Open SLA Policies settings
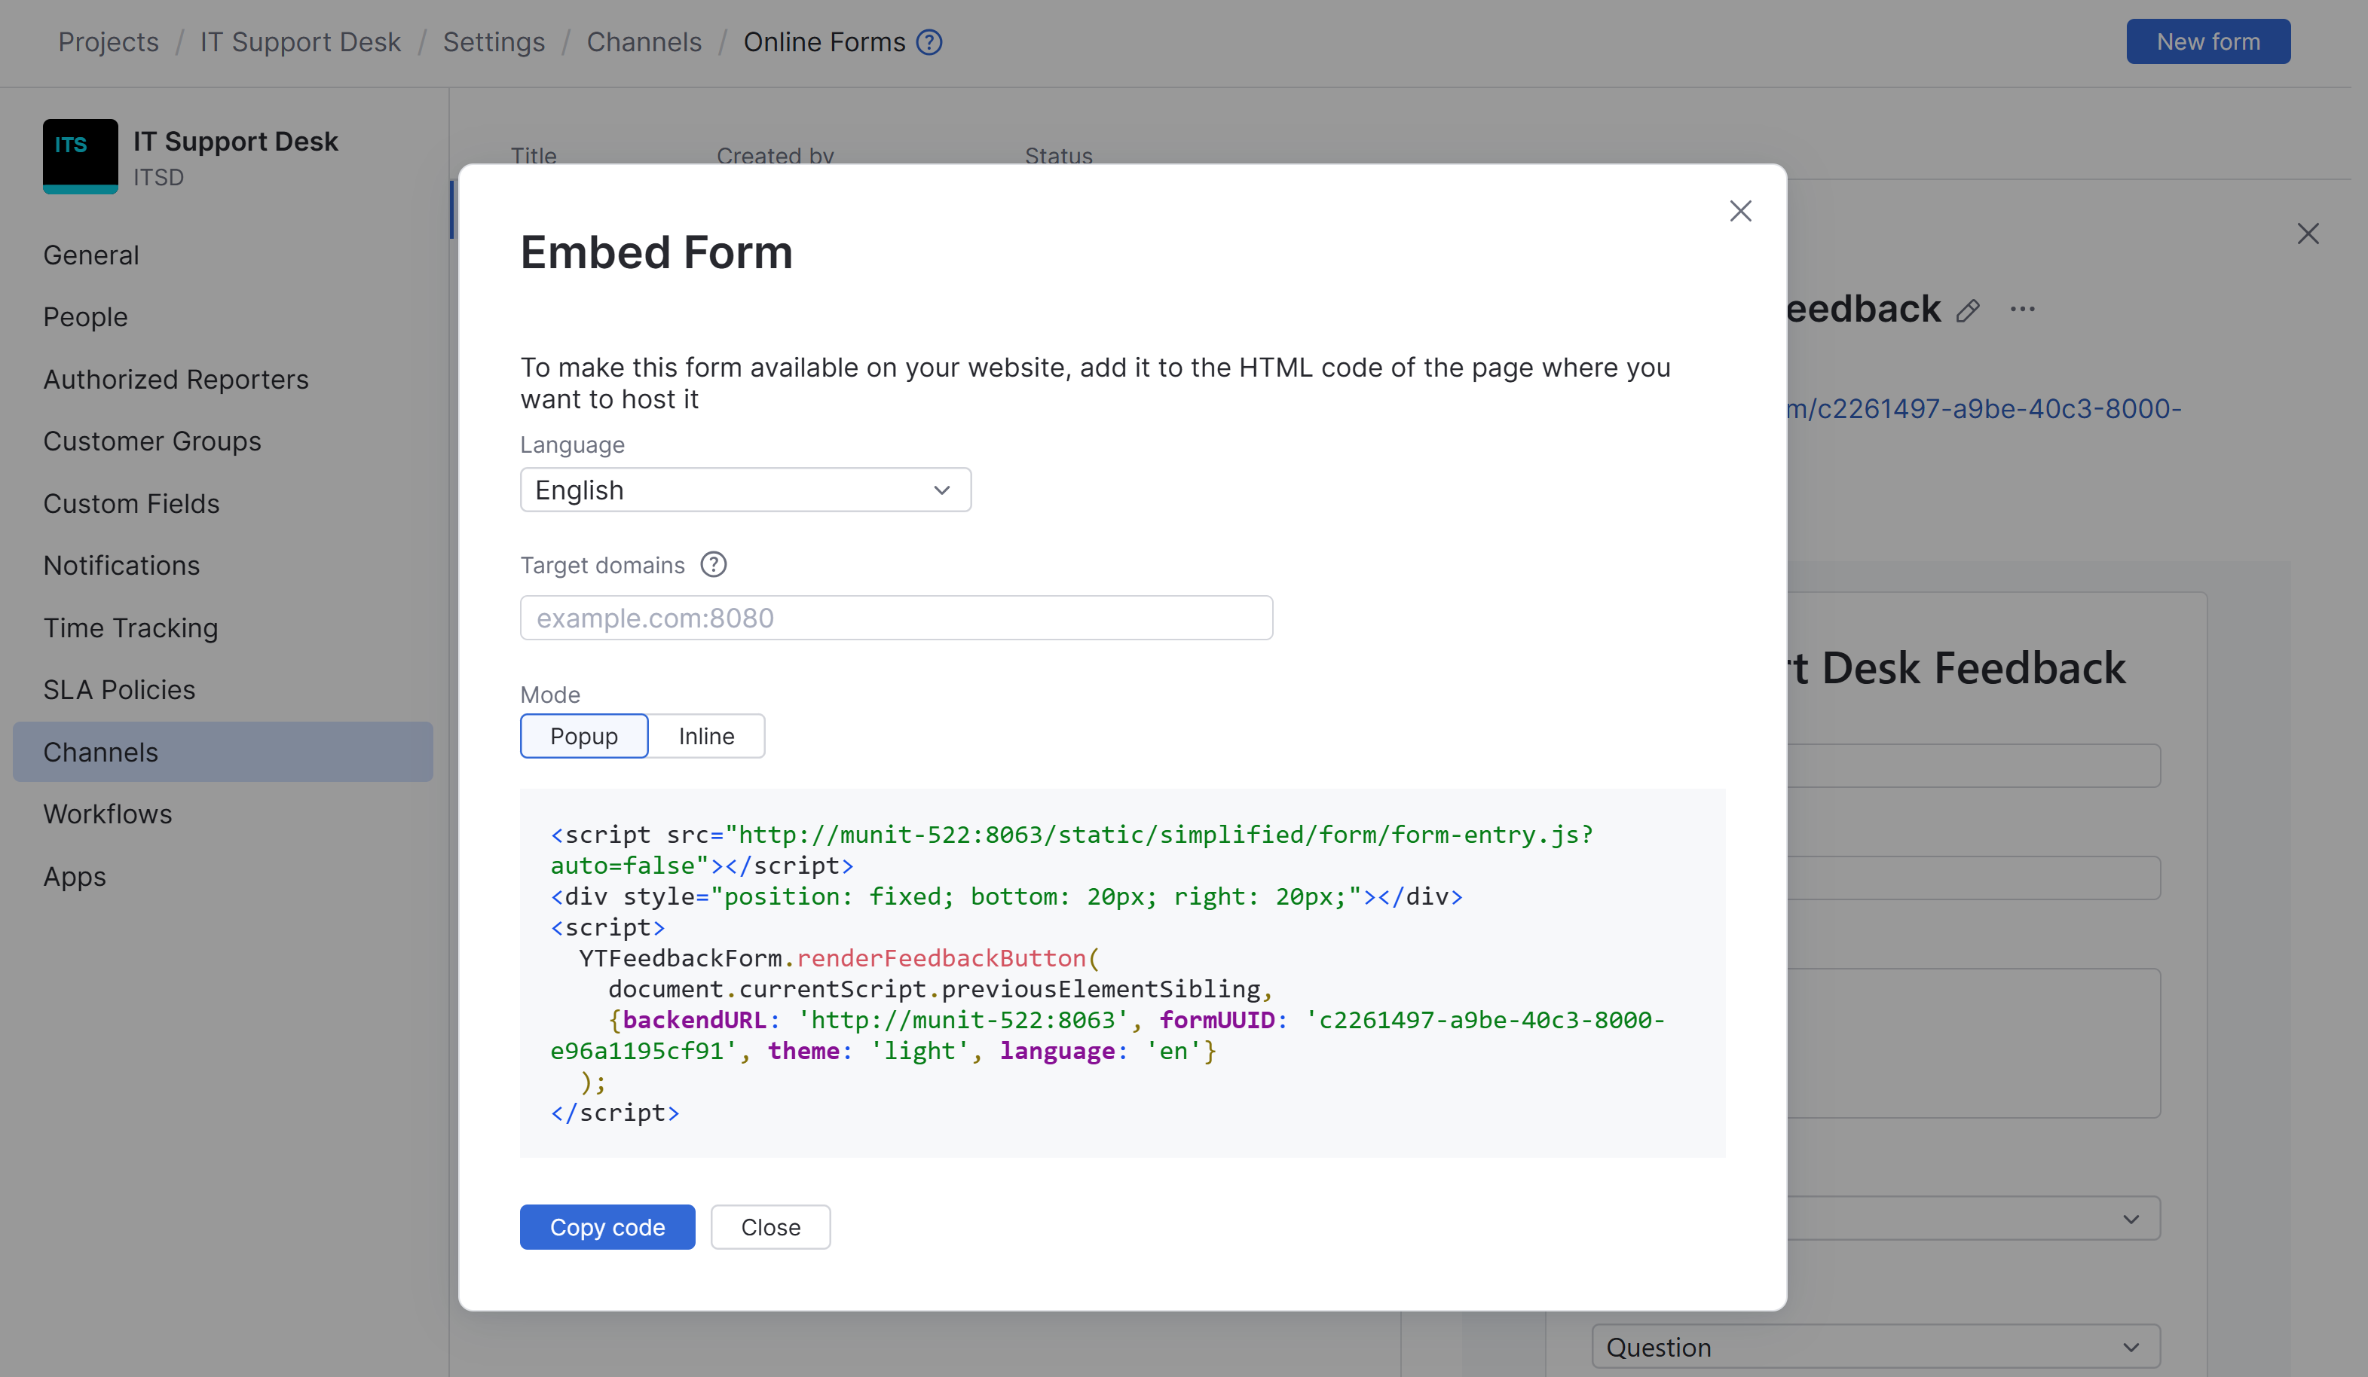The width and height of the screenshot is (2368, 1377). pos(119,689)
